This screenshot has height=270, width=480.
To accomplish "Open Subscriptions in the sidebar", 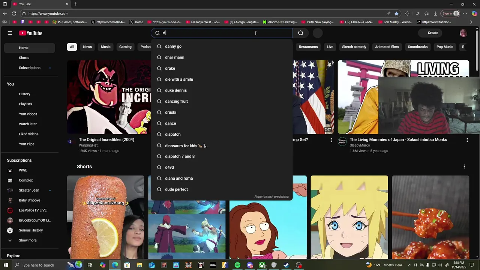I will [29, 68].
